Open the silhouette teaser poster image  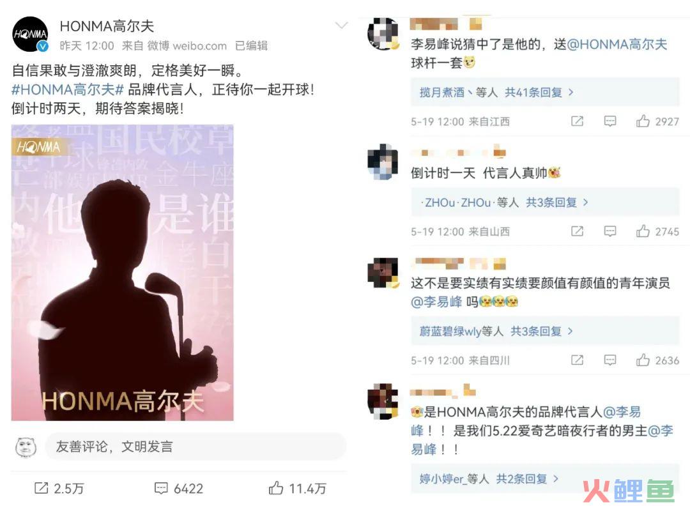click(x=122, y=273)
